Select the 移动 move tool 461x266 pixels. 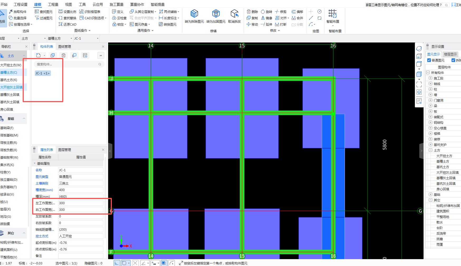(x=252, y=24)
